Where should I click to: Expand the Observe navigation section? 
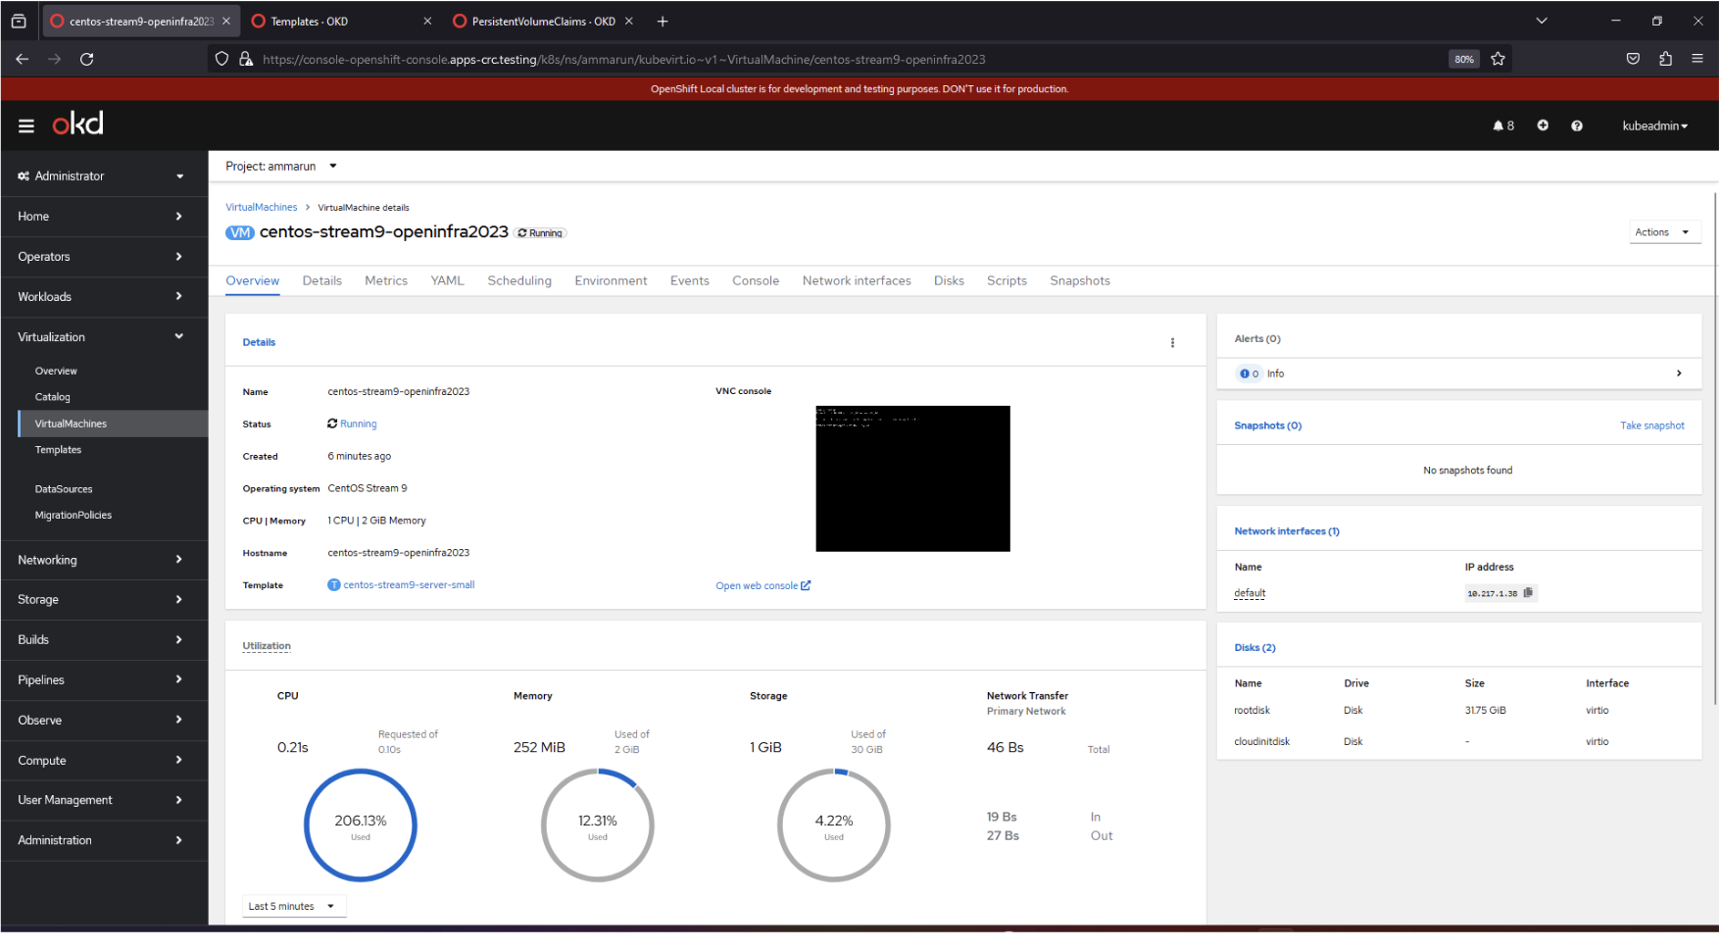coord(104,721)
